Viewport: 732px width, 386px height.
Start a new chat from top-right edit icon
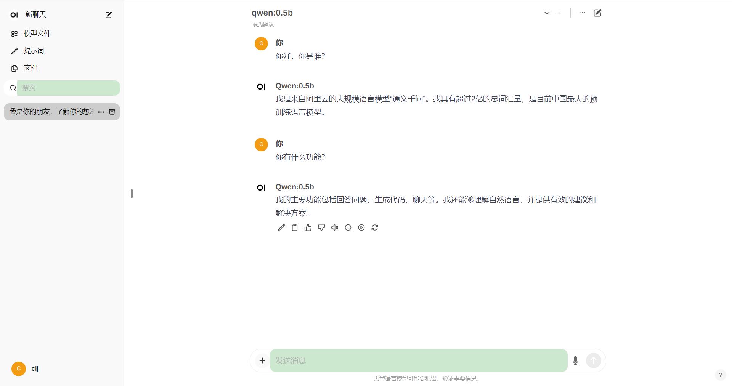[x=597, y=13]
